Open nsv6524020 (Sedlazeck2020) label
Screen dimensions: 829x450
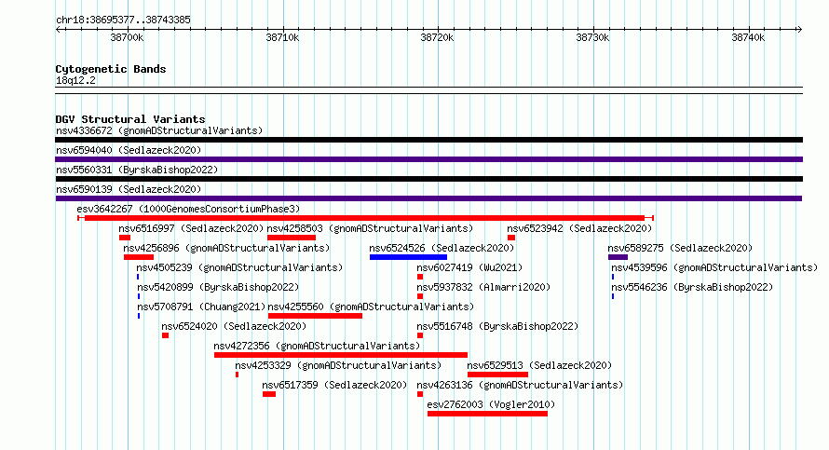point(234,326)
